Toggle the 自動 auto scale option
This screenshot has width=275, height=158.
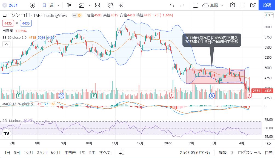point(269,153)
